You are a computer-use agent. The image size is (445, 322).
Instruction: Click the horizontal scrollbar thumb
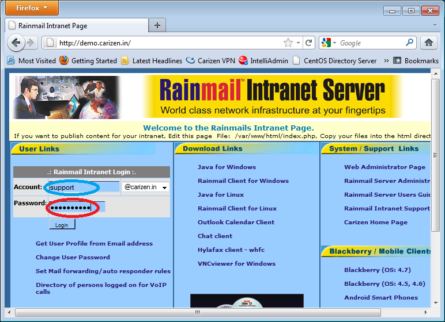[x=198, y=312]
